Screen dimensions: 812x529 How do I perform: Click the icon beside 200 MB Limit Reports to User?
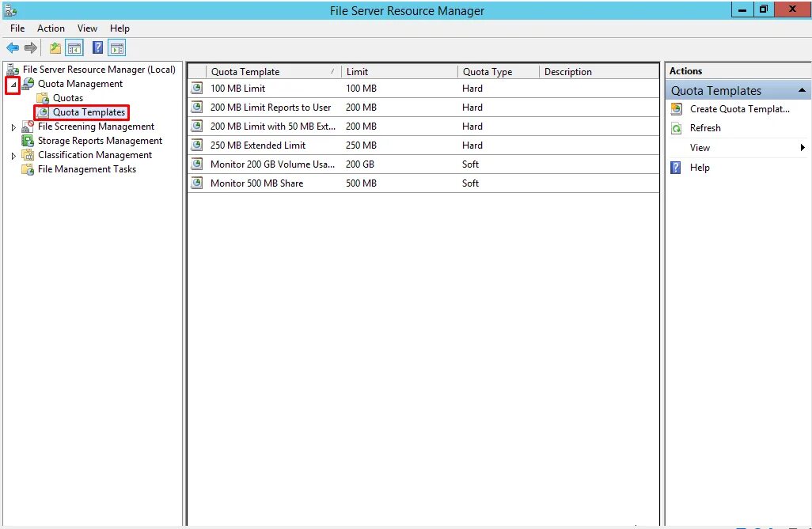pos(197,108)
